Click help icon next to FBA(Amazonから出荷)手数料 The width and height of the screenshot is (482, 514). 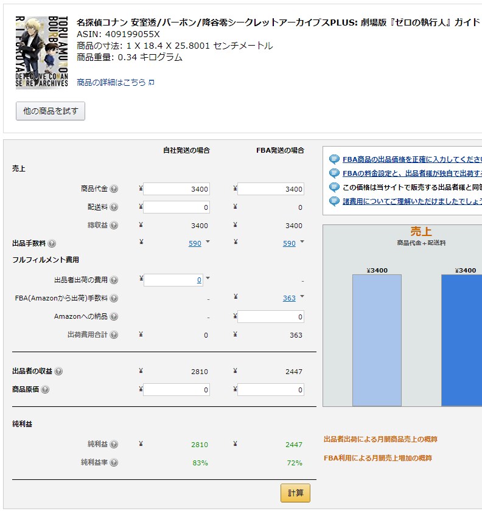tap(114, 298)
